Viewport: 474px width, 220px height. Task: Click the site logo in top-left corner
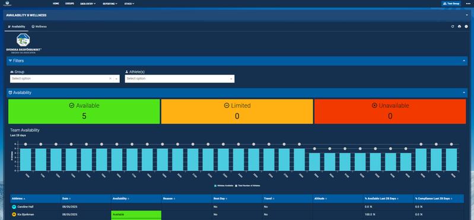pyautogui.click(x=7, y=4)
